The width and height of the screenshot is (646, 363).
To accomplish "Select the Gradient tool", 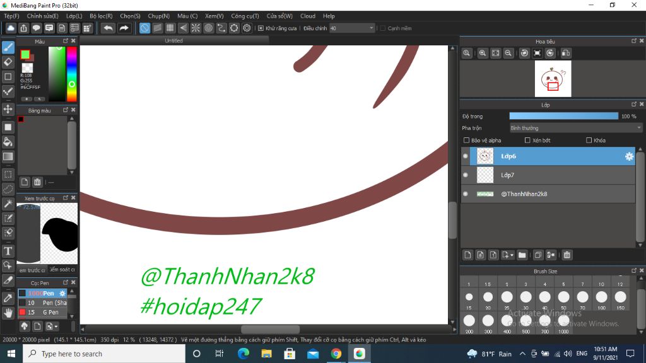I will click(x=8, y=156).
